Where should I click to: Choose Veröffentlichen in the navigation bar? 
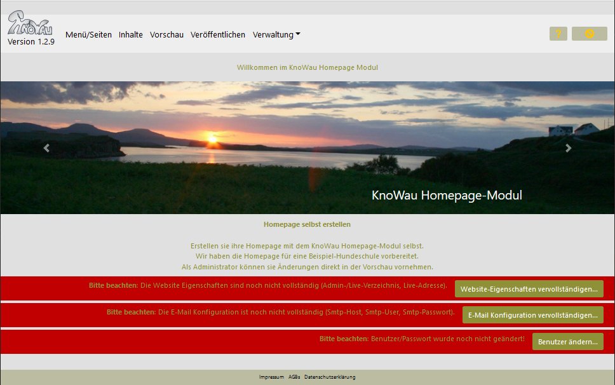218,35
